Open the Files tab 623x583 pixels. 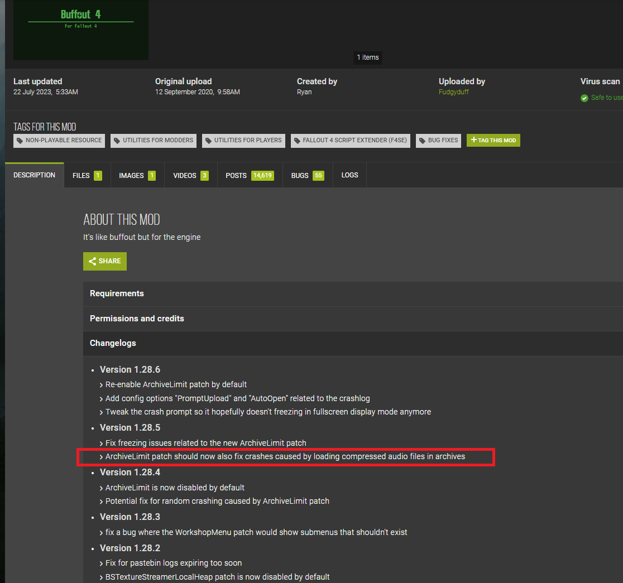pyautogui.click(x=87, y=176)
